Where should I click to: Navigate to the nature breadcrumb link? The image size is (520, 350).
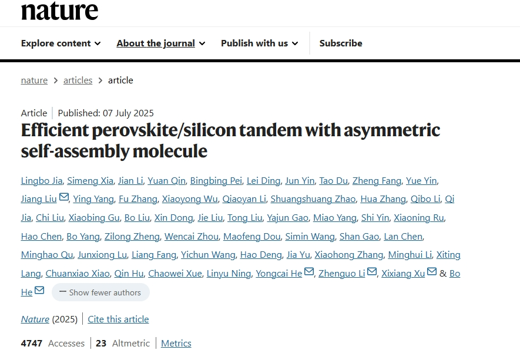point(34,80)
